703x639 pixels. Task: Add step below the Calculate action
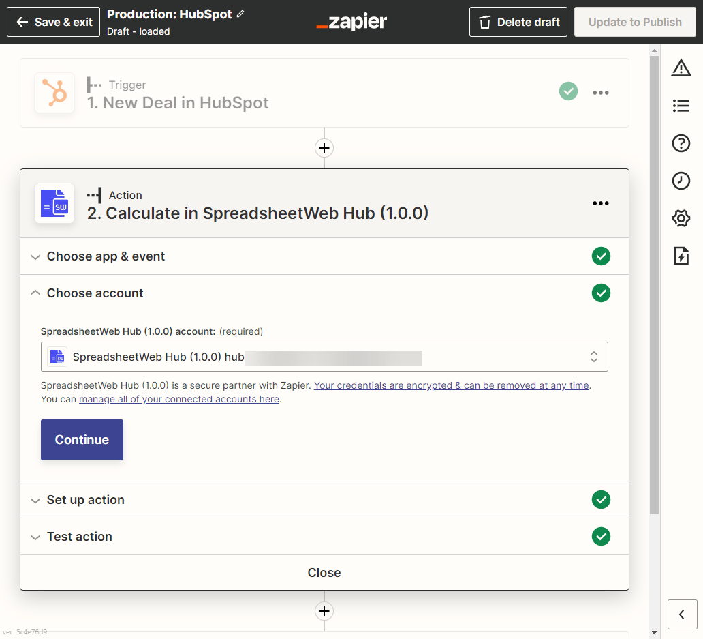pyautogui.click(x=324, y=611)
